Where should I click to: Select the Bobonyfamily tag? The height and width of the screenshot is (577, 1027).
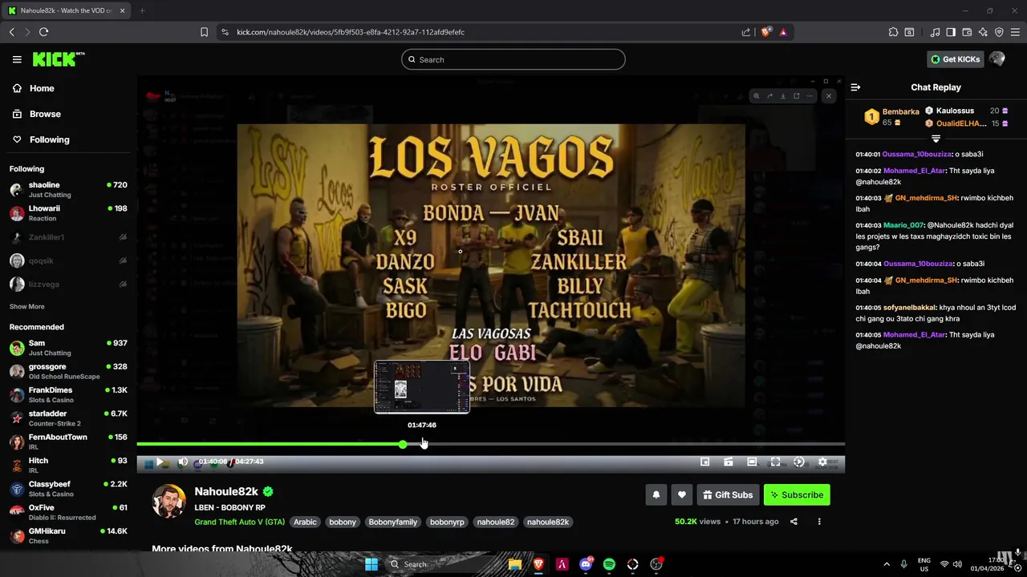pos(393,522)
